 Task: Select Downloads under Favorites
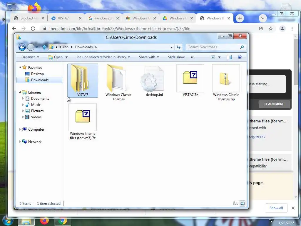pos(39,80)
